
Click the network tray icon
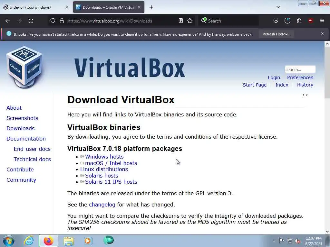pyautogui.click(x=290, y=241)
